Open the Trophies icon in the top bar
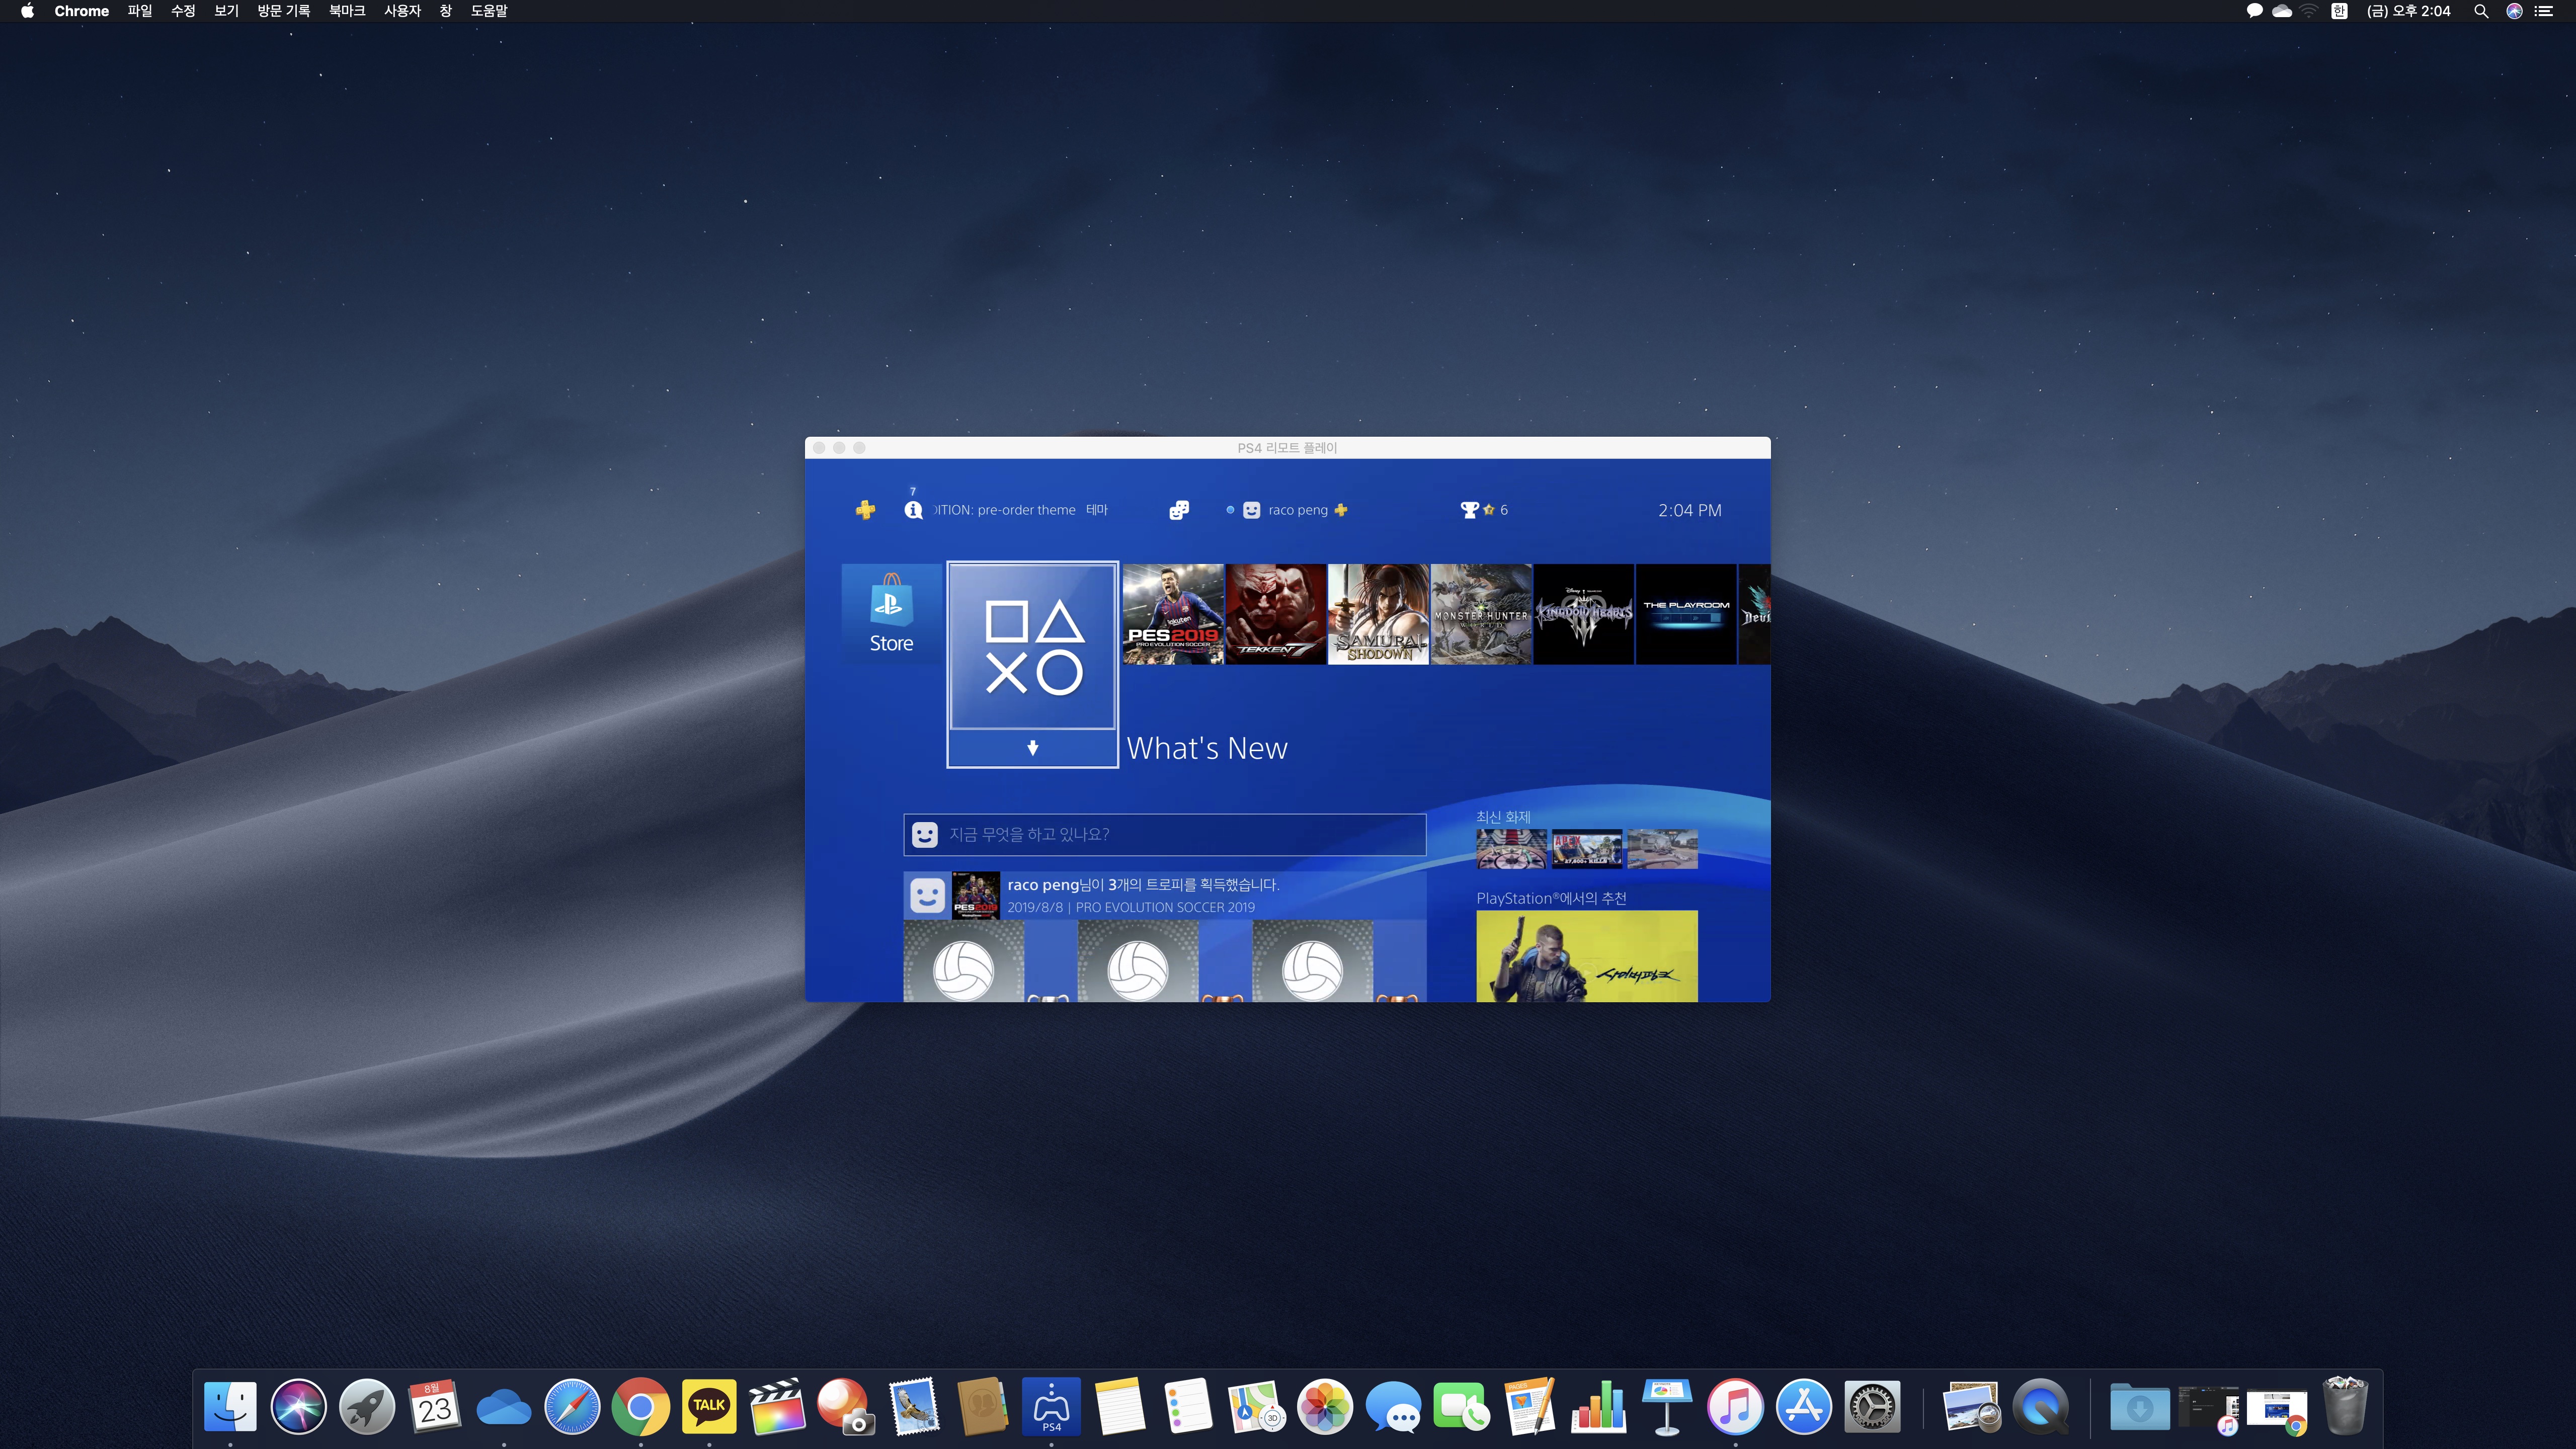The width and height of the screenshot is (2576, 1449). coord(1469,510)
